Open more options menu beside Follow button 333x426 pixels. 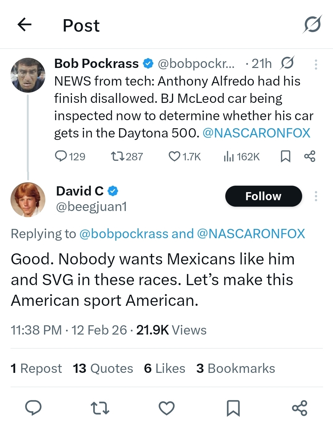coord(316,196)
